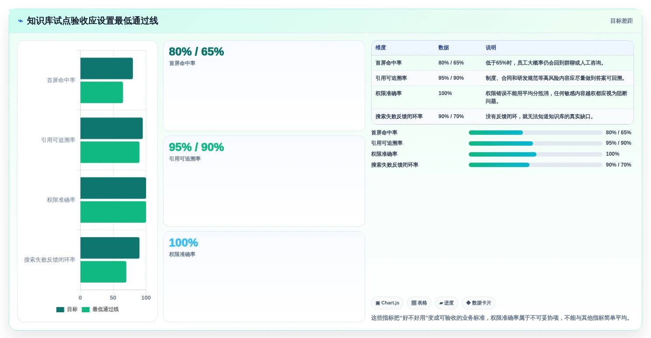
Task: Click the dark 目标 bar for 权限准确率
Action: tap(113, 188)
